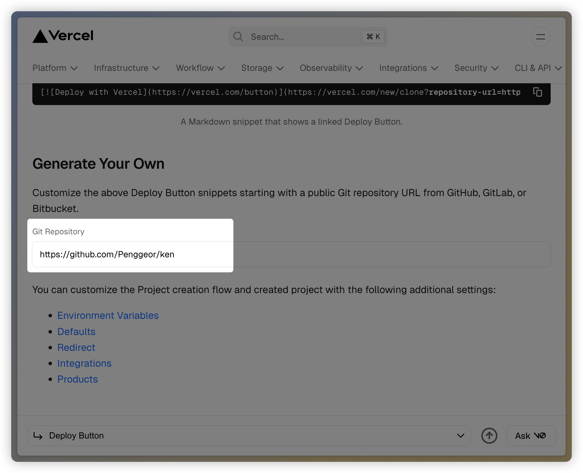Expand the Infrastructure menu
This screenshot has width=583, height=473.
pos(127,68)
